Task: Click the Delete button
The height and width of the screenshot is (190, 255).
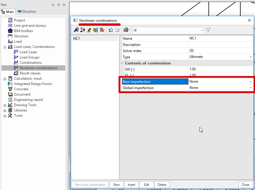Action: pos(162,185)
